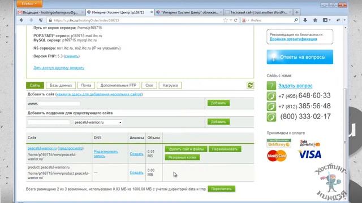Click Удалить сайт и файлы button

pos(186,149)
